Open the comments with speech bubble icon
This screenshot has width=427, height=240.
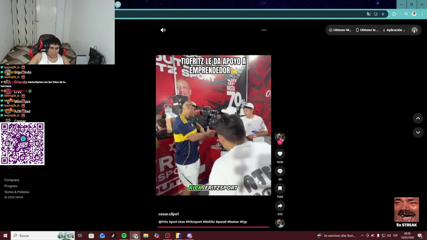(x=280, y=171)
